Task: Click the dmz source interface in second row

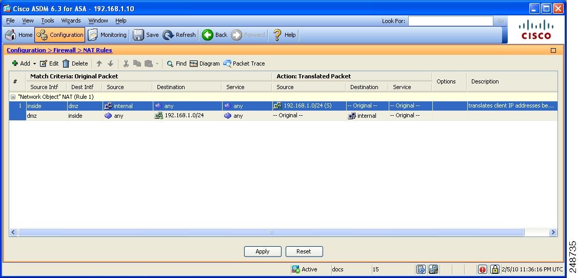Action: click(46, 116)
